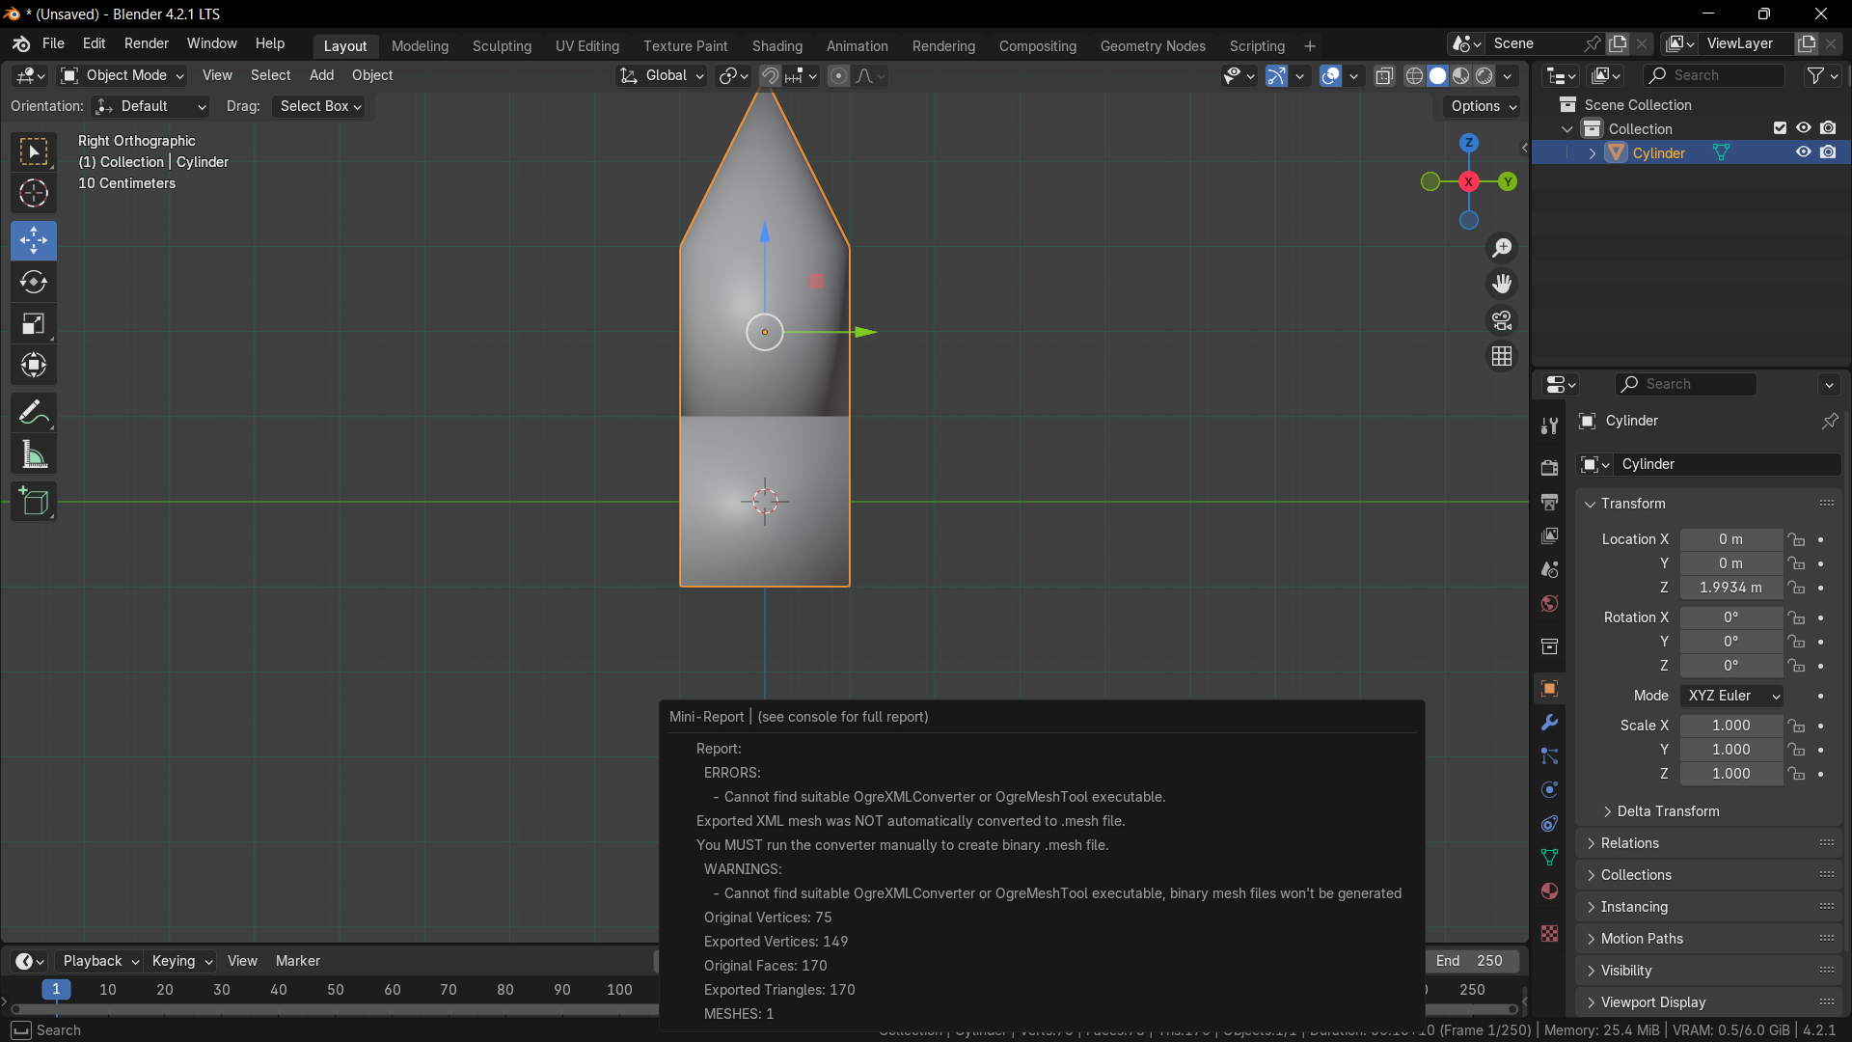Viewport: 1852px width, 1042px height.
Task: Open the Render properties tab
Action: pos(1549,468)
